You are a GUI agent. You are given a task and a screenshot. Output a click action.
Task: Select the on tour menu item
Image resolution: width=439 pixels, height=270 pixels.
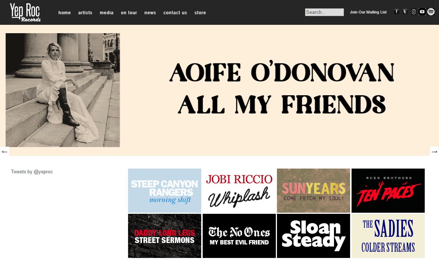point(129,13)
